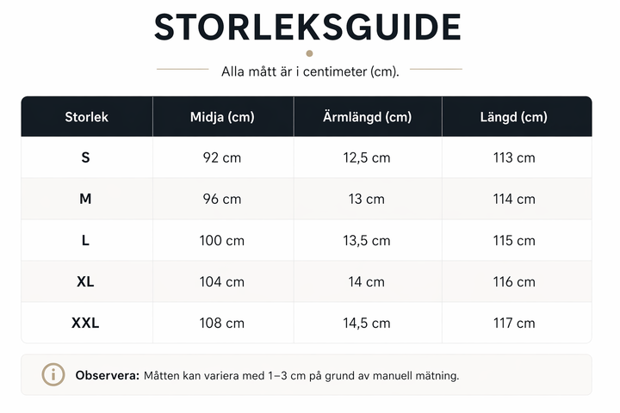
Task: Select the Storlek column header
Action: [87, 117]
